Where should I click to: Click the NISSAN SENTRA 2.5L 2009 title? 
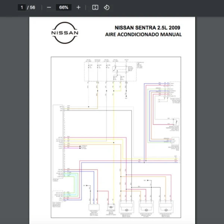[148, 28]
